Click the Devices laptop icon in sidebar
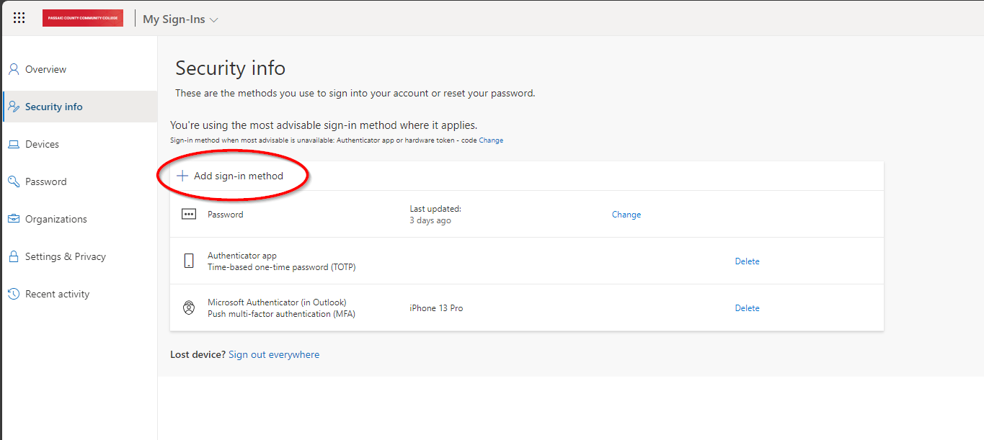 [14, 144]
